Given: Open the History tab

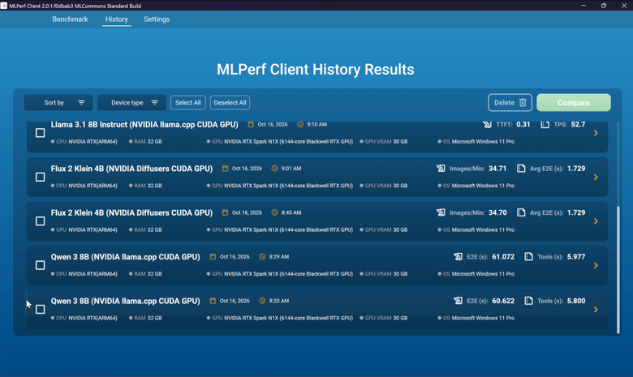Looking at the screenshot, I should pos(117,19).
